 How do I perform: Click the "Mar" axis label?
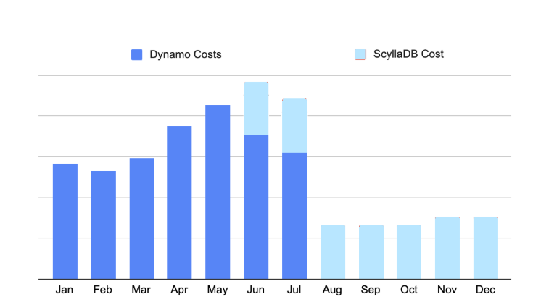click(x=141, y=290)
